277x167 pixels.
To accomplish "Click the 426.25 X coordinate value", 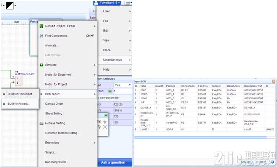I will click(122, 104).
